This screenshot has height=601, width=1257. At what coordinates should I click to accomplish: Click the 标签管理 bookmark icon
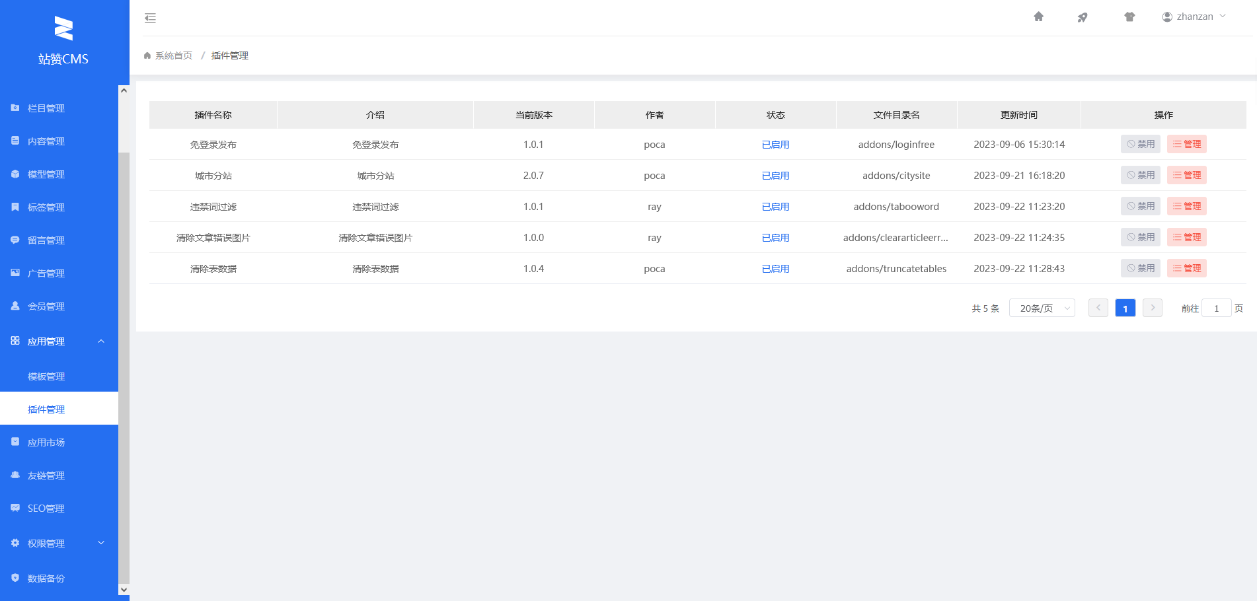pyautogui.click(x=15, y=207)
